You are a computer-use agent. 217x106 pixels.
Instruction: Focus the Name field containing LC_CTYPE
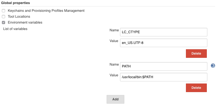[164, 32]
